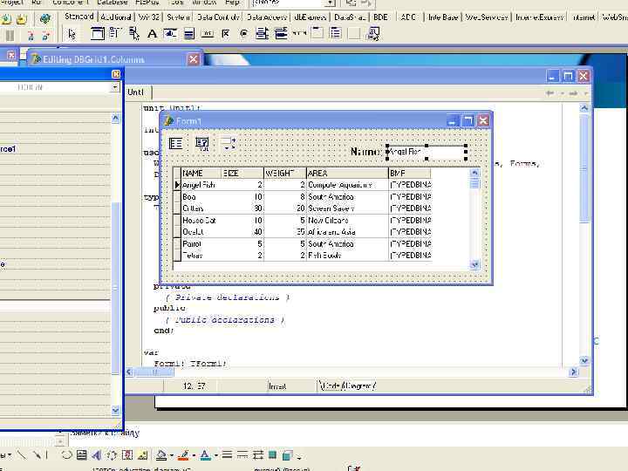The width and height of the screenshot is (628, 471).
Task: Open the Font Color dropdown arrow
Action: 215,456
